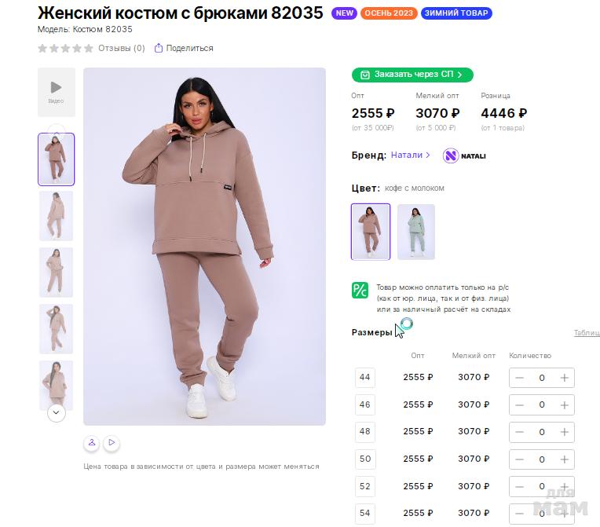Click the hanger icon below the photo

[92, 443]
